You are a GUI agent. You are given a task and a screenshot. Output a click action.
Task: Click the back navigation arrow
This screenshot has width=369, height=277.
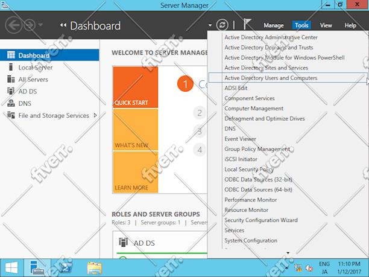13,25
